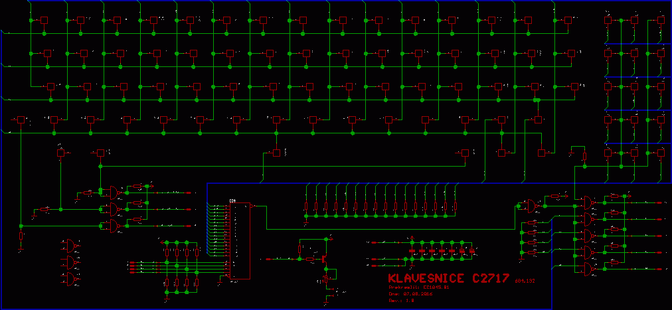
Task: Select the 604.132 number beside the title
Action: pyautogui.click(x=524, y=281)
